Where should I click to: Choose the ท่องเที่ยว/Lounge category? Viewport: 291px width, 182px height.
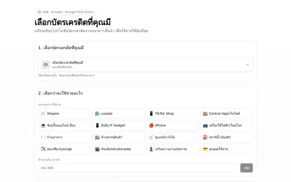pyautogui.click(x=65, y=149)
